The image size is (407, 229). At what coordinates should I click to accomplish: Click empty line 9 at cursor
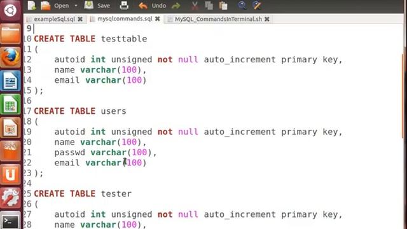click(34, 29)
